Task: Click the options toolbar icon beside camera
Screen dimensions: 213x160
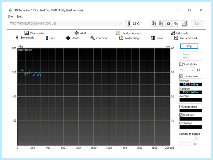Action: tap(176, 23)
